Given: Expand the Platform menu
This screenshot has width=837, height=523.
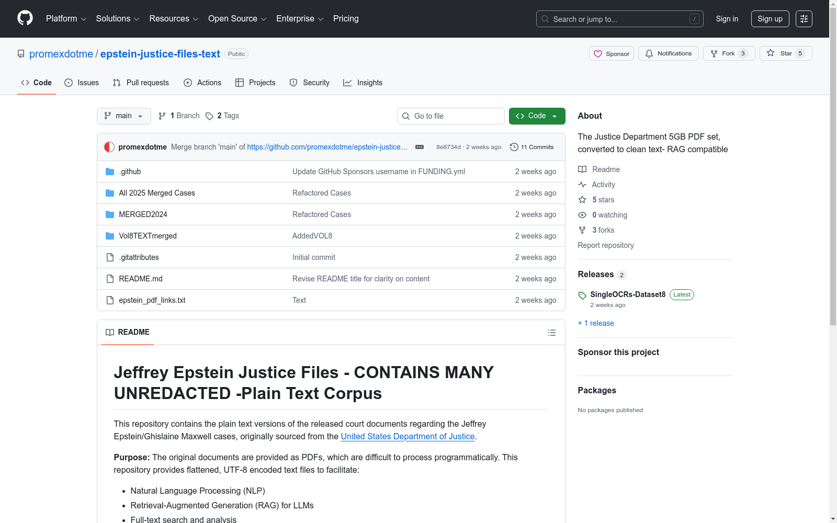Looking at the screenshot, I should pyautogui.click(x=66, y=19).
